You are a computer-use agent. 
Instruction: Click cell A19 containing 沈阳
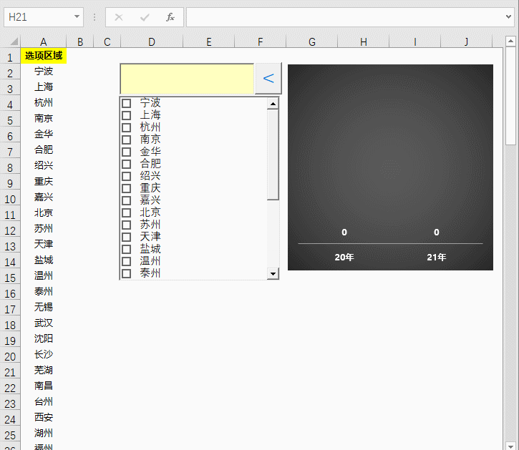tap(44, 339)
